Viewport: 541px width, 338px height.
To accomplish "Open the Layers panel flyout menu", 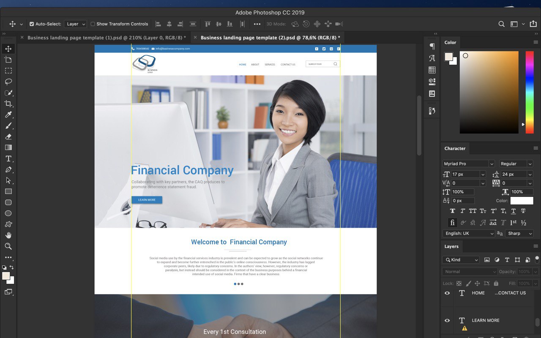I will [536, 246].
